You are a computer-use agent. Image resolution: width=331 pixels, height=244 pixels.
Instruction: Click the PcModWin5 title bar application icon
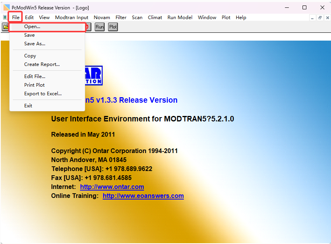tap(7, 7)
